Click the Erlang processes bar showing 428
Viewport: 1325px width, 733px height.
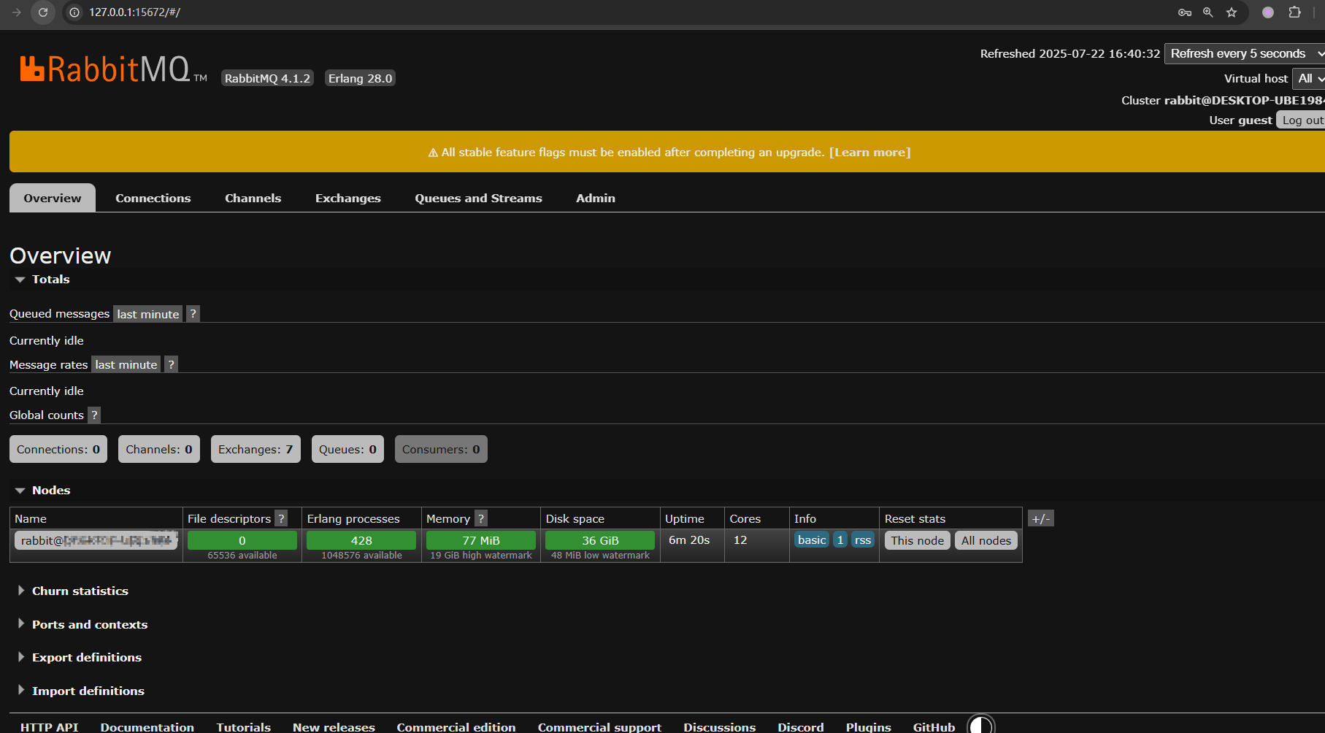click(361, 540)
